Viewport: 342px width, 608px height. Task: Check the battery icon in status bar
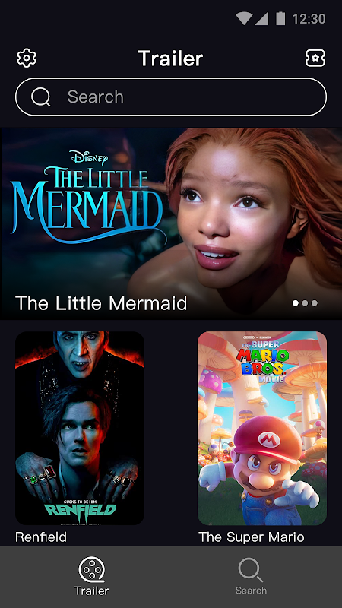pyautogui.click(x=280, y=18)
